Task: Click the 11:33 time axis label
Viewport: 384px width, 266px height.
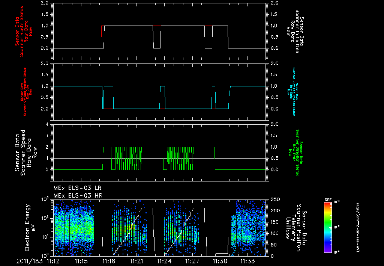Action: click(248, 261)
